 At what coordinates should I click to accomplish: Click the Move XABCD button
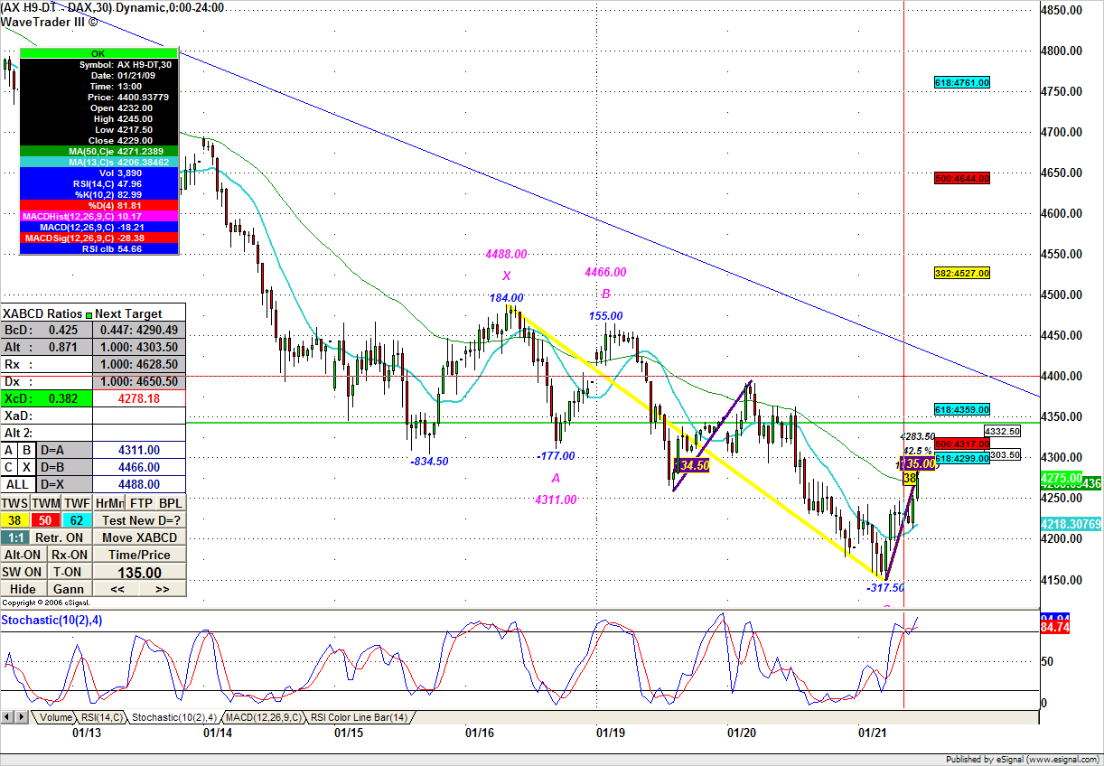tap(140, 537)
